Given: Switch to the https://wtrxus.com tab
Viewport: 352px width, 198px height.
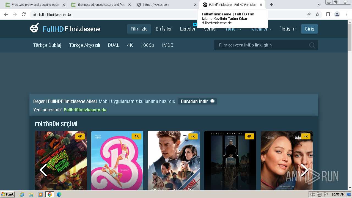Looking at the screenshot, I should [167, 5].
